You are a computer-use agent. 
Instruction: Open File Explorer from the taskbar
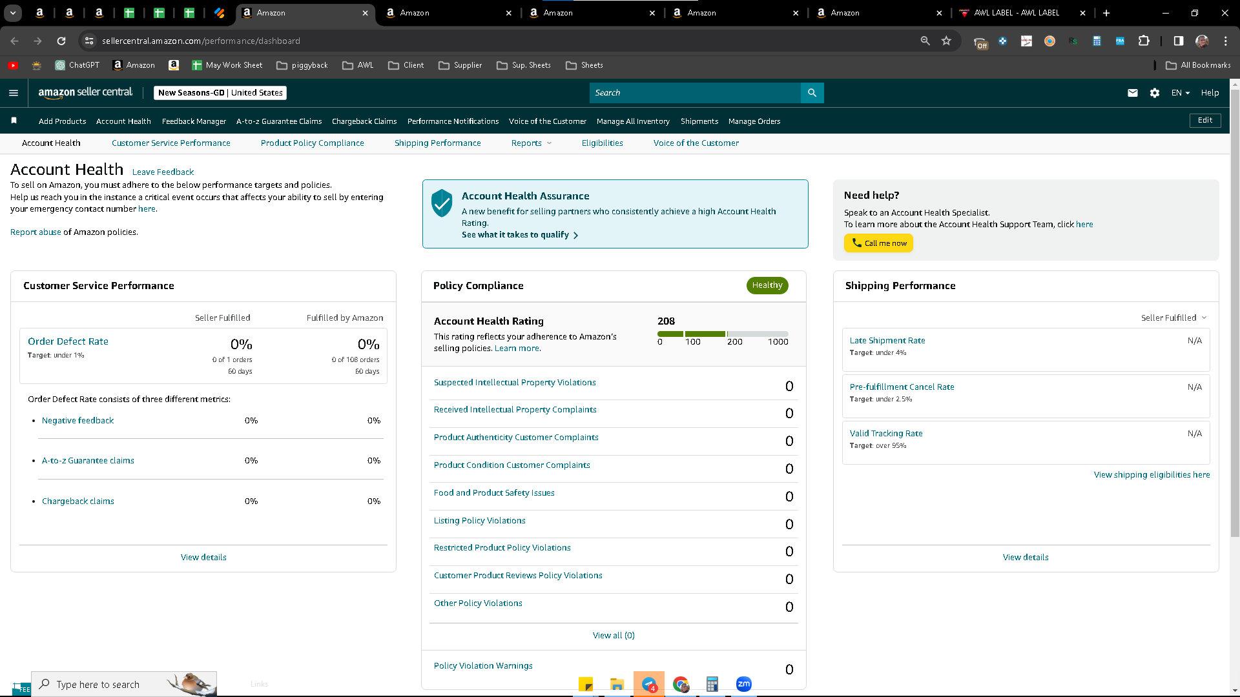click(x=617, y=684)
